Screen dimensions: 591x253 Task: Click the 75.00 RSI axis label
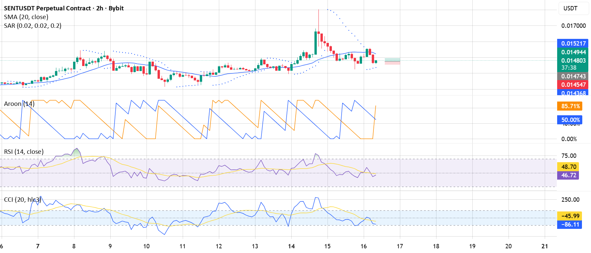click(x=569, y=156)
